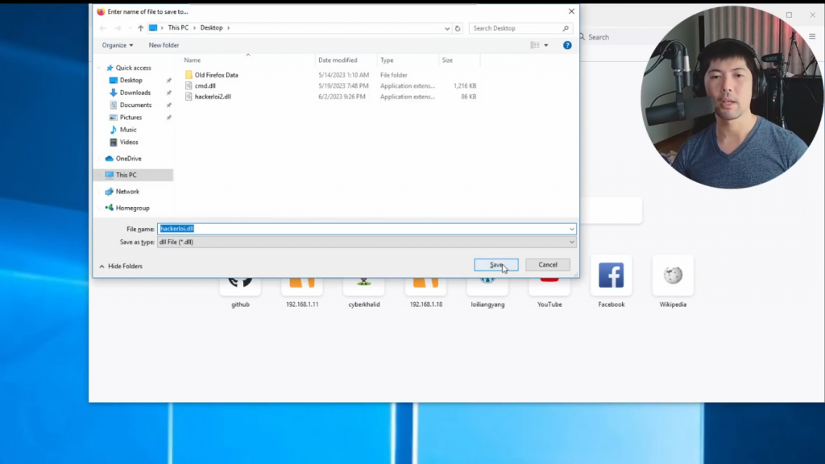Change the view layout icon

tap(535, 45)
